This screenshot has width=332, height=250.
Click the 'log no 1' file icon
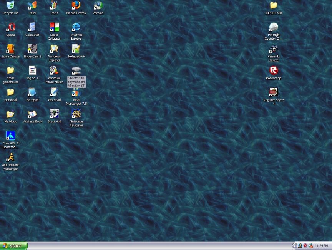(x=32, y=70)
